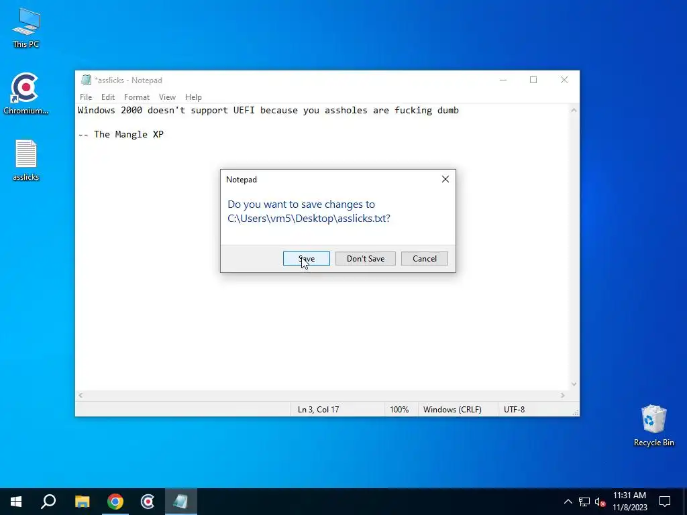Image resolution: width=687 pixels, height=515 pixels.
Task: Close the Notepad save prompt with X
Action: coord(445,179)
